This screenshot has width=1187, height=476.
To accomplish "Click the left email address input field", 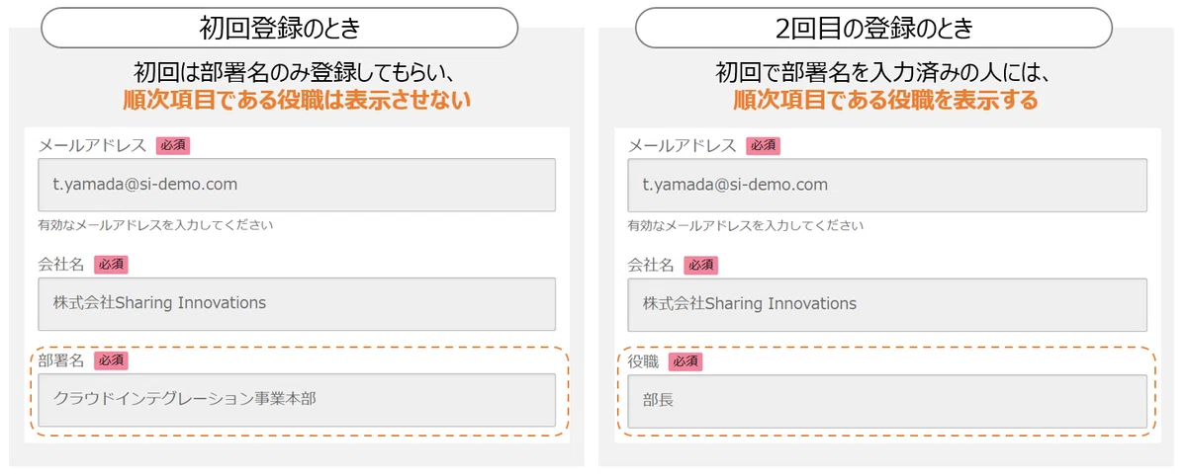I will 297,185.
